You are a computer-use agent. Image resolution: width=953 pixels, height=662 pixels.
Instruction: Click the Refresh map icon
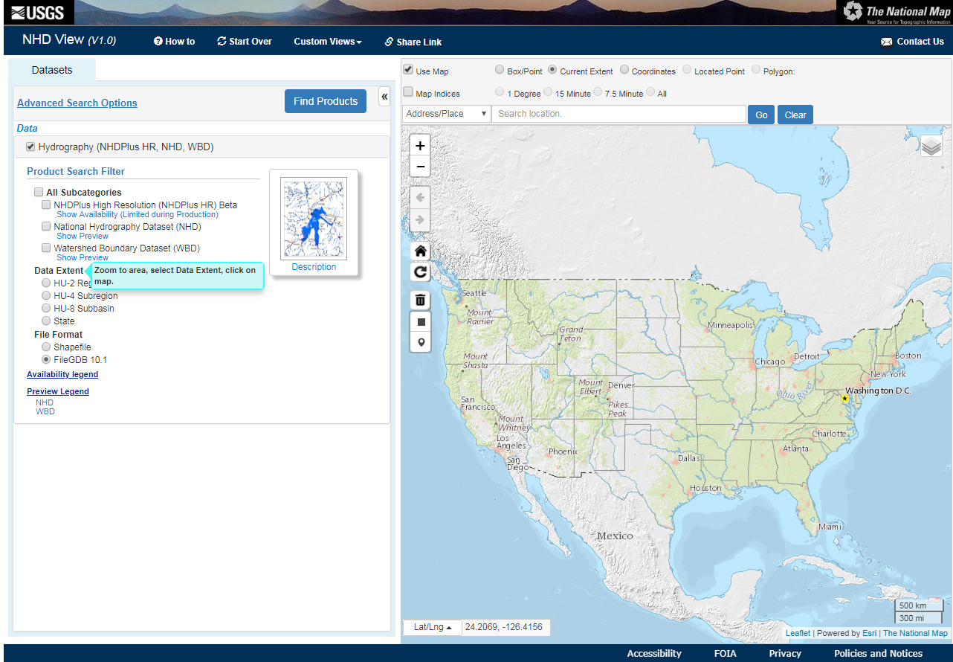coord(420,271)
